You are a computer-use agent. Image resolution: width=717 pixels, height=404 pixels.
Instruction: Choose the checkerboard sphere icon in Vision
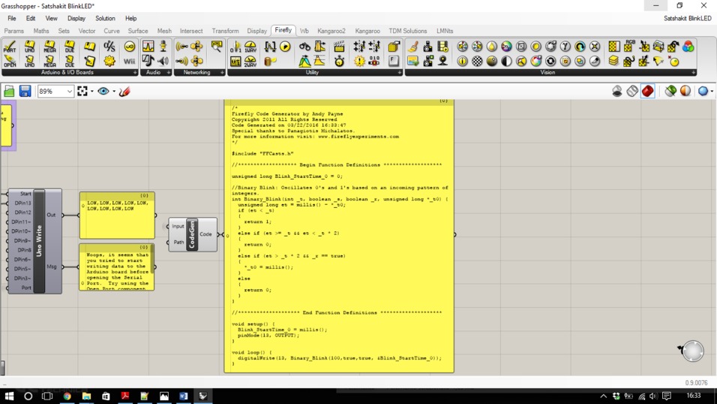[477, 61]
